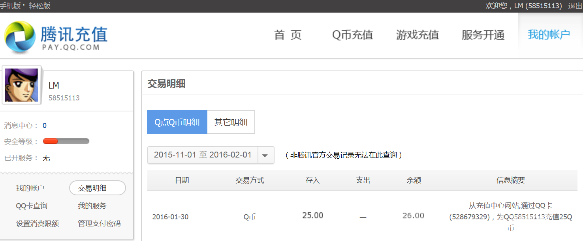Click the date range field 2015-11-01 至 2016-02-01
This screenshot has height=241, width=583.
(x=203, y=155)
